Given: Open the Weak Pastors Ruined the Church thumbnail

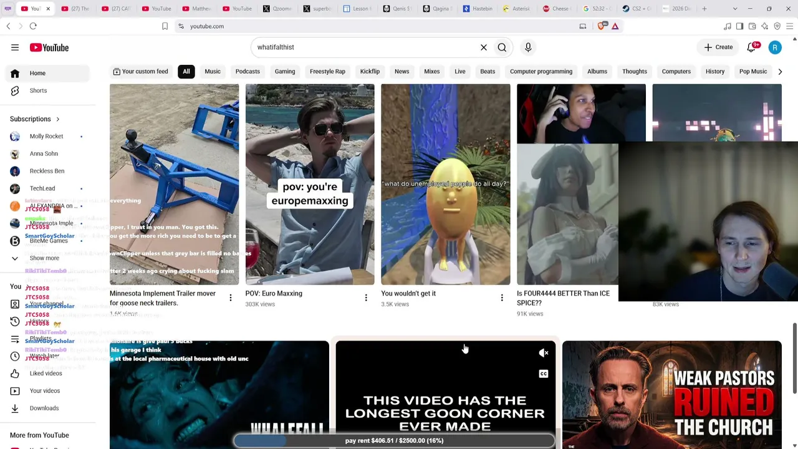Looking at the screenshot, I should [672, 395].
